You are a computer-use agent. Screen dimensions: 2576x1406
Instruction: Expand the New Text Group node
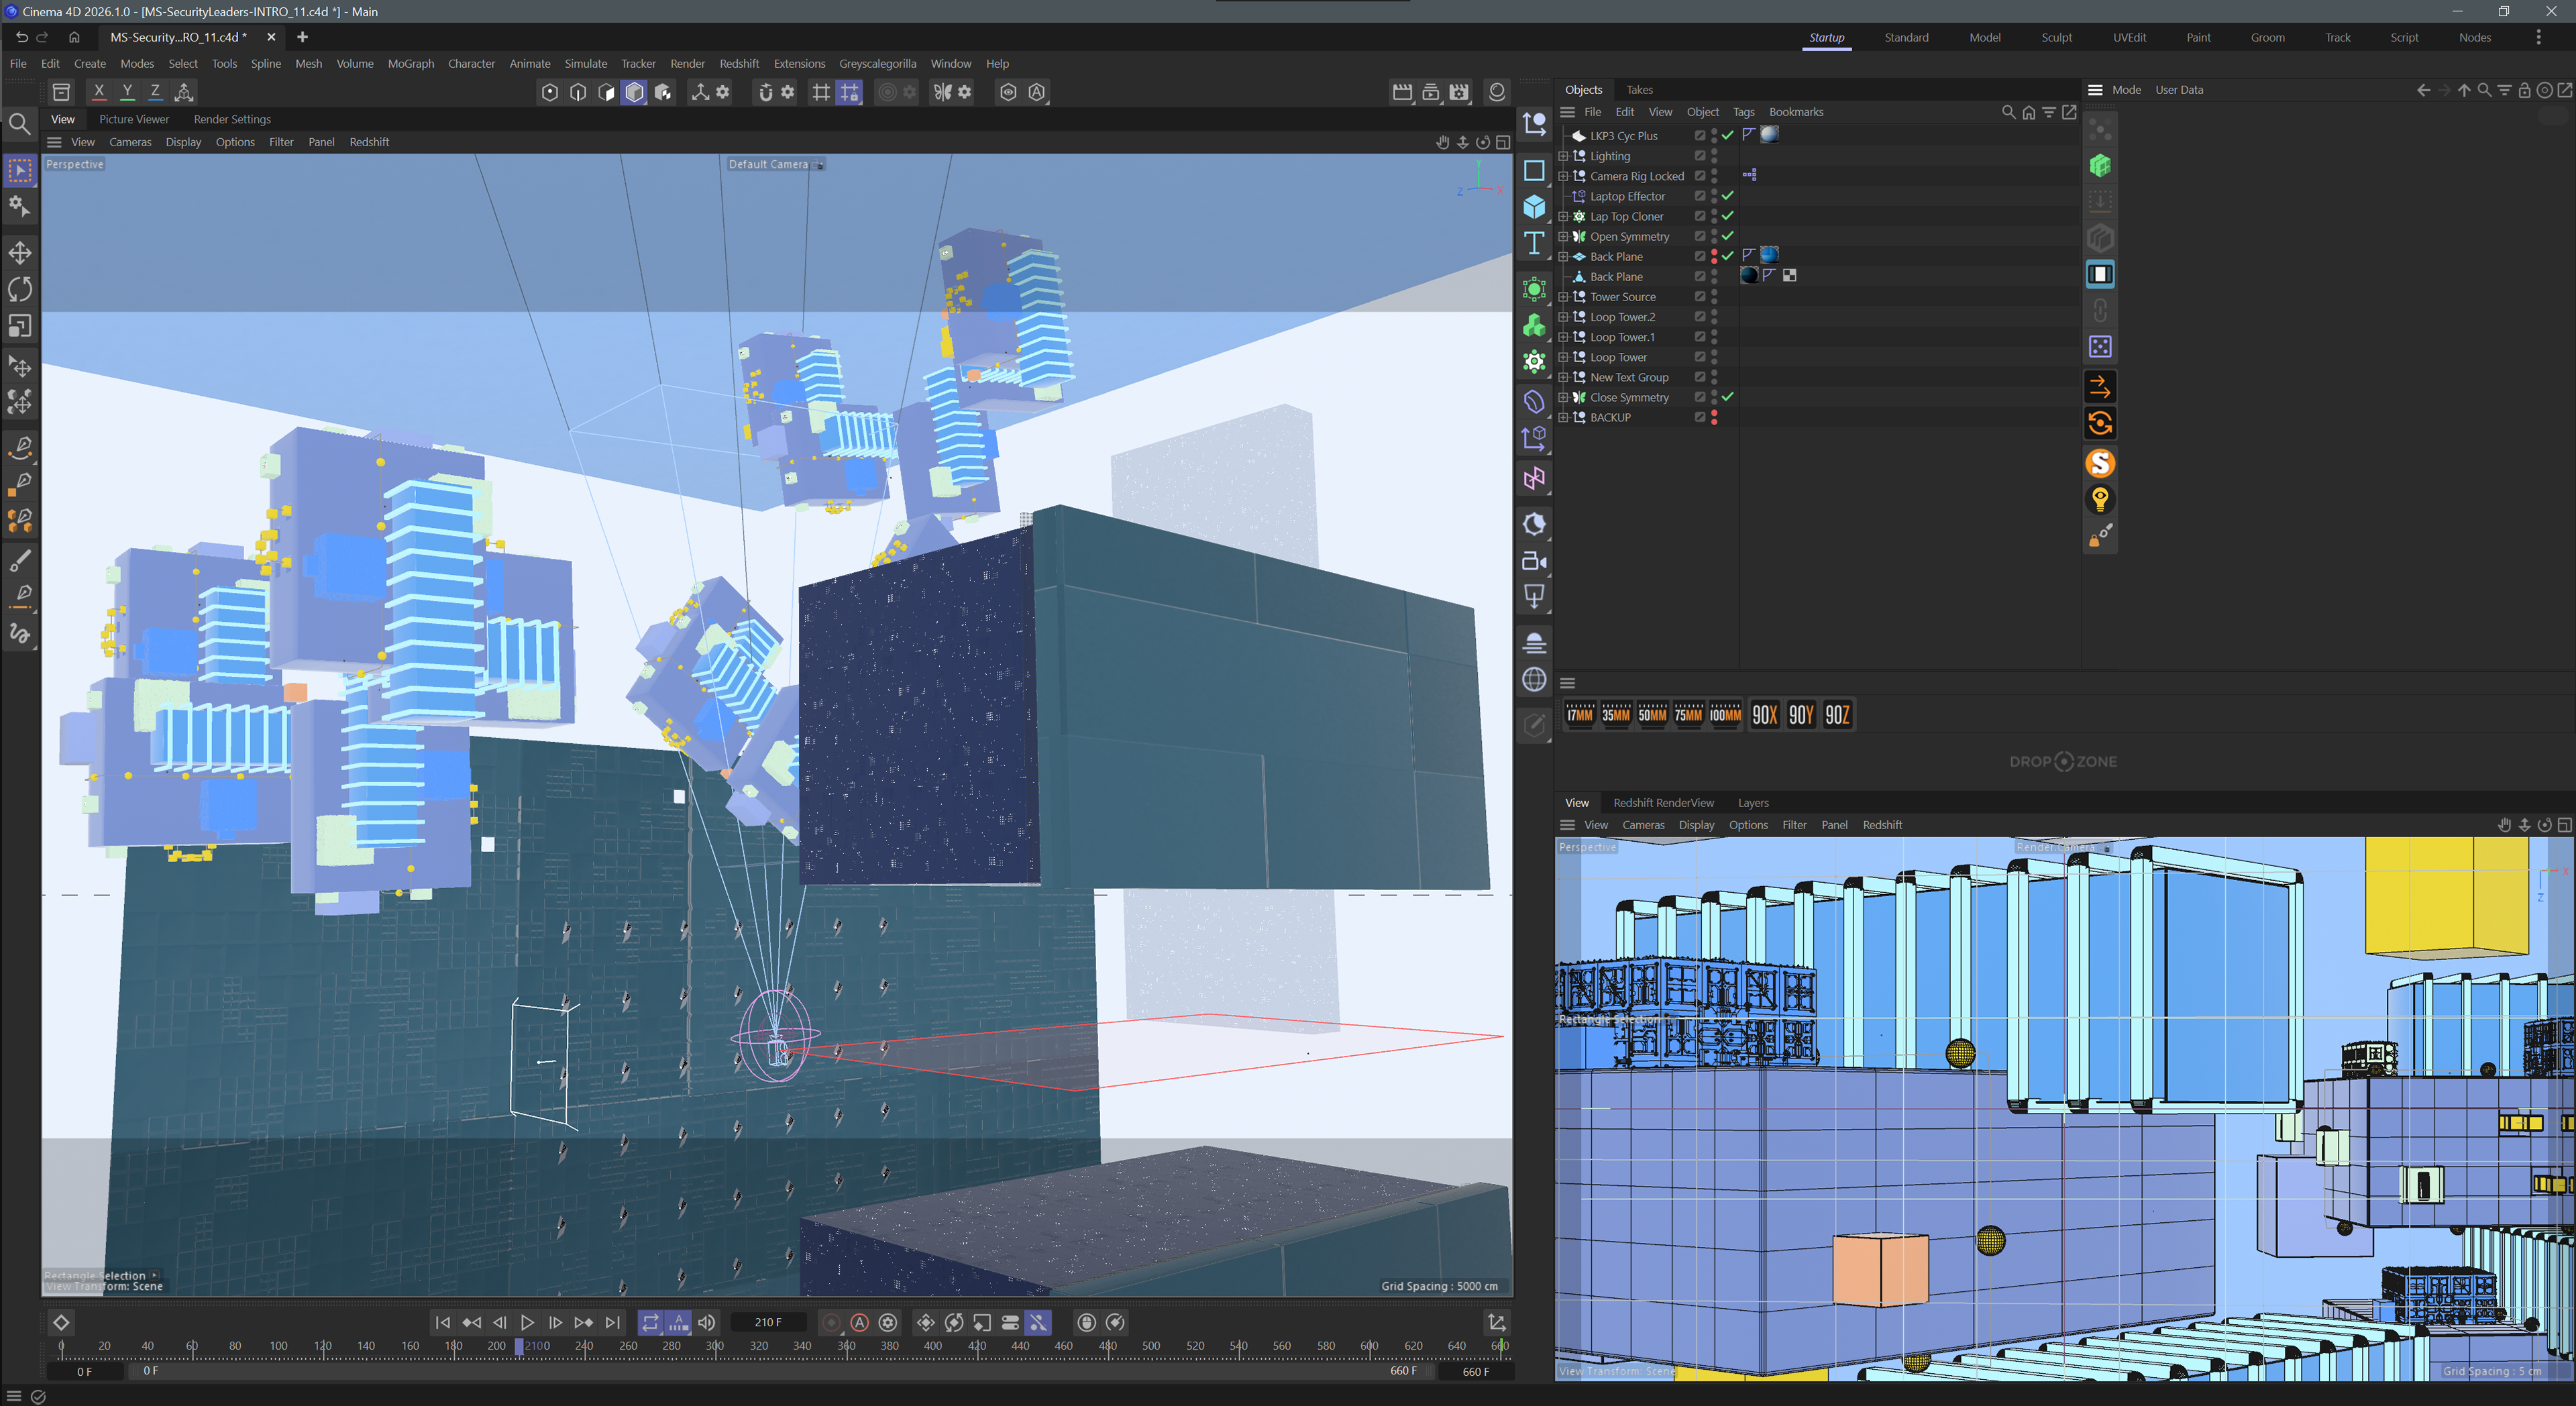(1563, 377)
